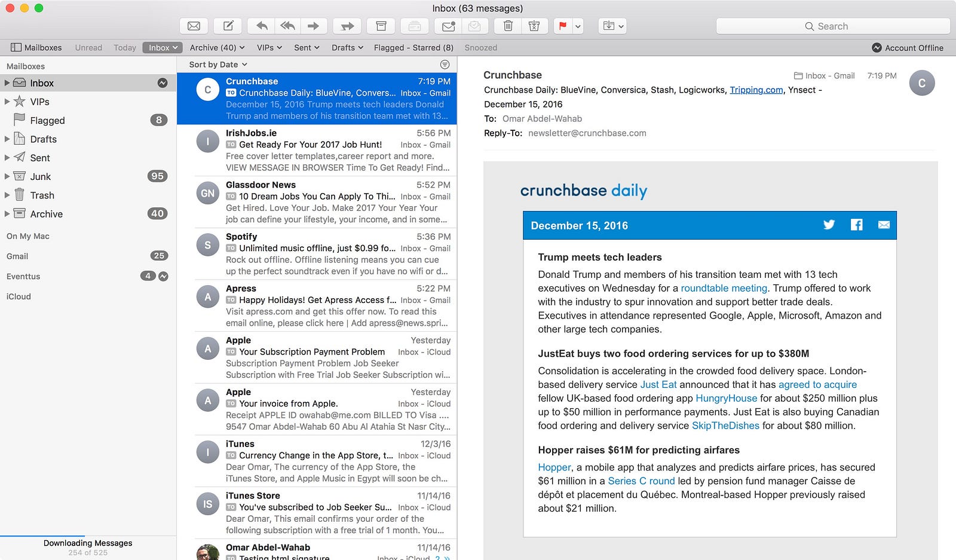This screenshot has height=560, width=956.
Task: Toggle the Mailboxes sidebar button
Action: pos(36,48)
